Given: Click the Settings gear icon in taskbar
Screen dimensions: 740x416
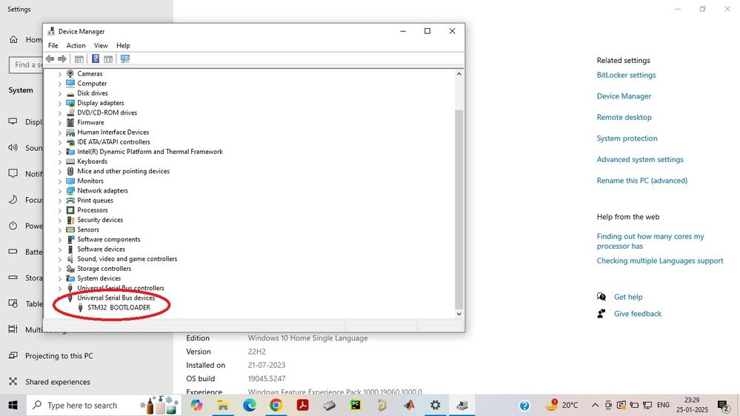Looking at the screenshot, I should tap(435, 405).
